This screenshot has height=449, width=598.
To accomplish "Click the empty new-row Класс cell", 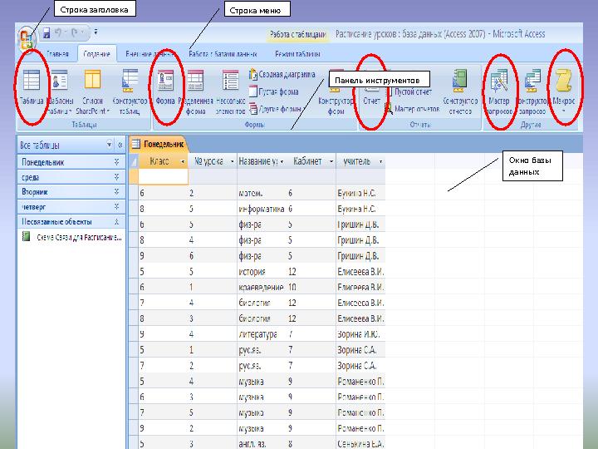I will point(164,177).
